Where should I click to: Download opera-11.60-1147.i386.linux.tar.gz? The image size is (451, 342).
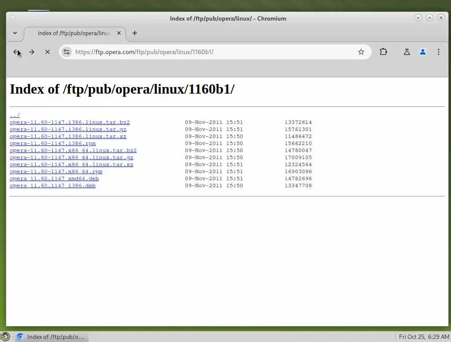coord(68,129)
